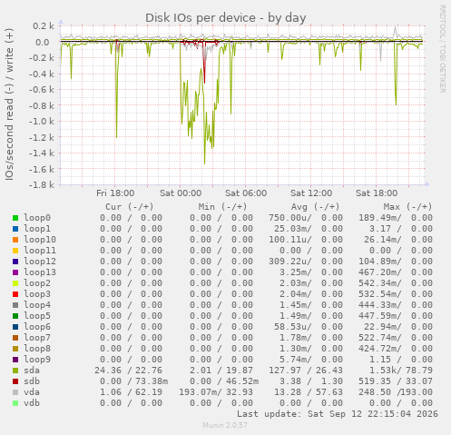The height and width of the screenshot is (435, 451).
Task: Click the 'Last update' timestamp line
Action: tap(338, 414)
